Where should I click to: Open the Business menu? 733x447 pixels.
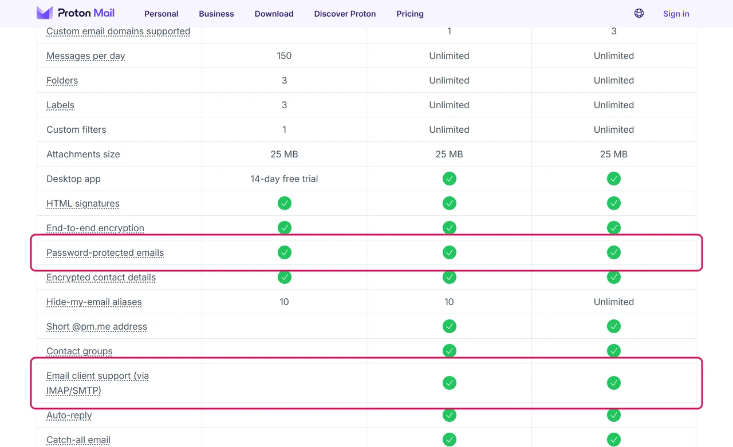click(x=216, y=14)
